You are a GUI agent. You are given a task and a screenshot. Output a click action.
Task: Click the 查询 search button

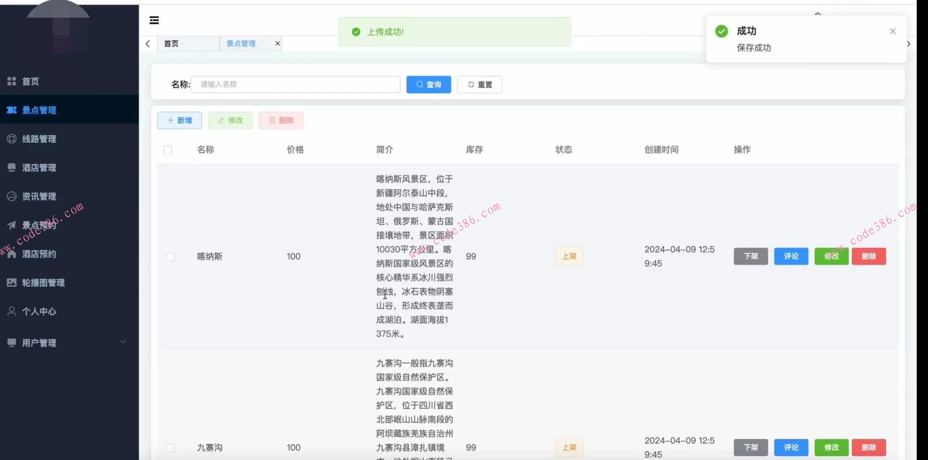point(428,84)
